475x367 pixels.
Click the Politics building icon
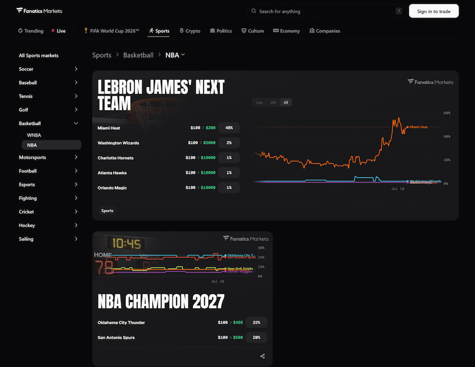212,30
